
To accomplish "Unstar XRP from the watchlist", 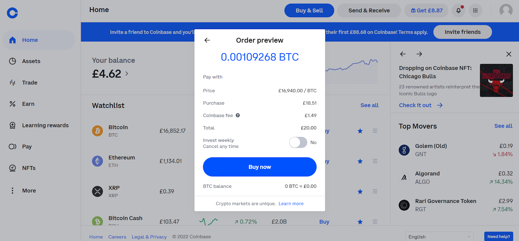I will [360, 191].
